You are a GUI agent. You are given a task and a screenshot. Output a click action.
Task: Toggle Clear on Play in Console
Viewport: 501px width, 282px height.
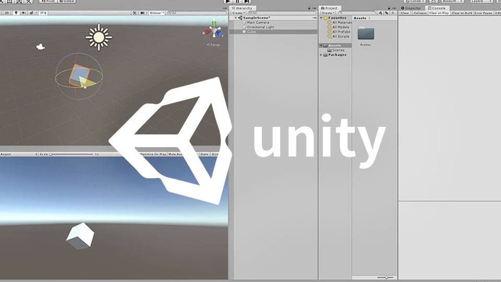pyautogui.click(x=439, y=13)
